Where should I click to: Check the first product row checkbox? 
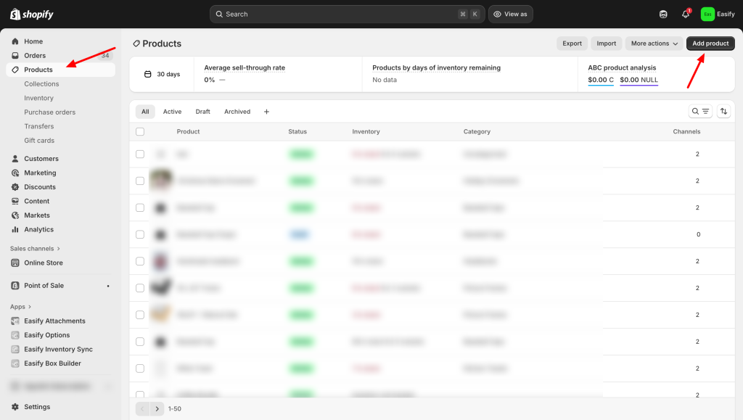[x=140, y=155]
